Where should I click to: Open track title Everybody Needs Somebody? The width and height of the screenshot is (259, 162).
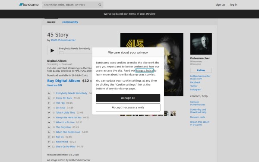coord(72,93)
